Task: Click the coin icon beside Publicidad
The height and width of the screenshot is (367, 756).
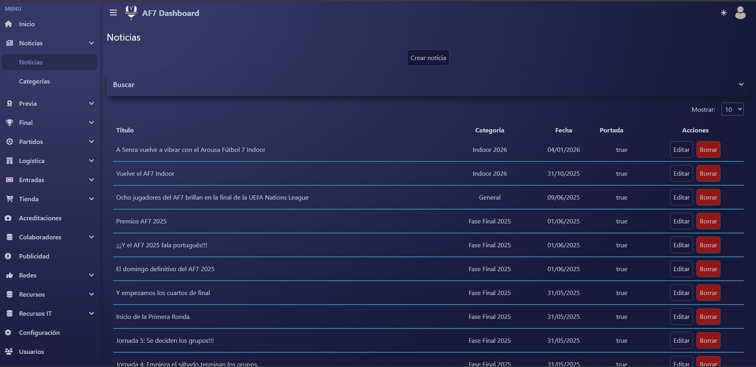Action: (x=8, y=256)
